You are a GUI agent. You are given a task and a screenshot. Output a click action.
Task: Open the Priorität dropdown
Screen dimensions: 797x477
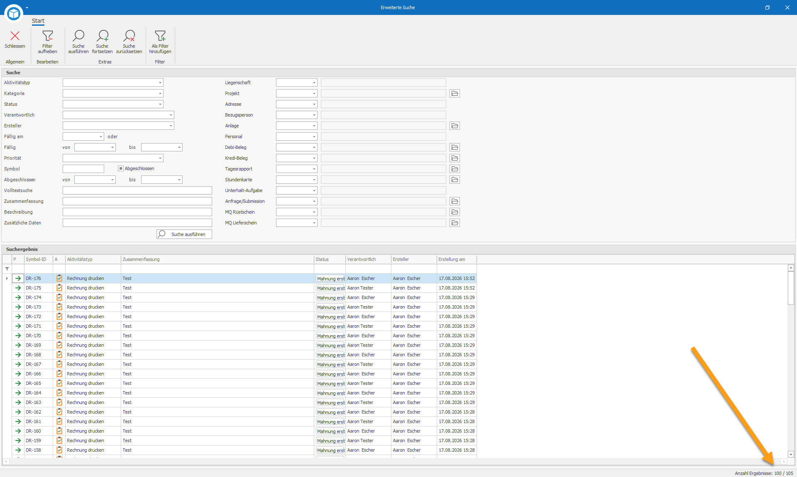(160, 158)
